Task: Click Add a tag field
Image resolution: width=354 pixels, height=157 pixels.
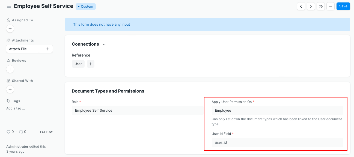Action: click(x=16, y=108)
